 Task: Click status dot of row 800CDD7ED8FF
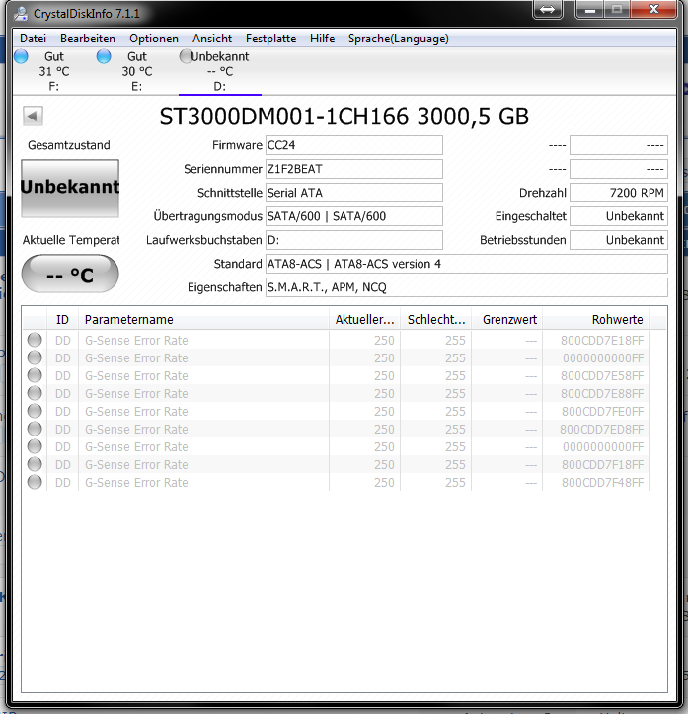35,429
